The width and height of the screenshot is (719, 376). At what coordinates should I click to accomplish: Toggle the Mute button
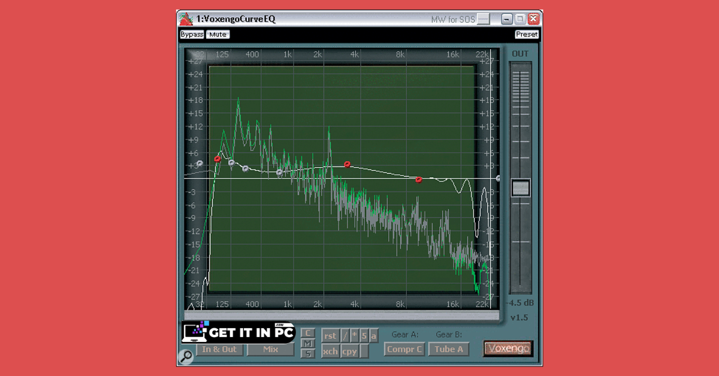click(218, 34)
